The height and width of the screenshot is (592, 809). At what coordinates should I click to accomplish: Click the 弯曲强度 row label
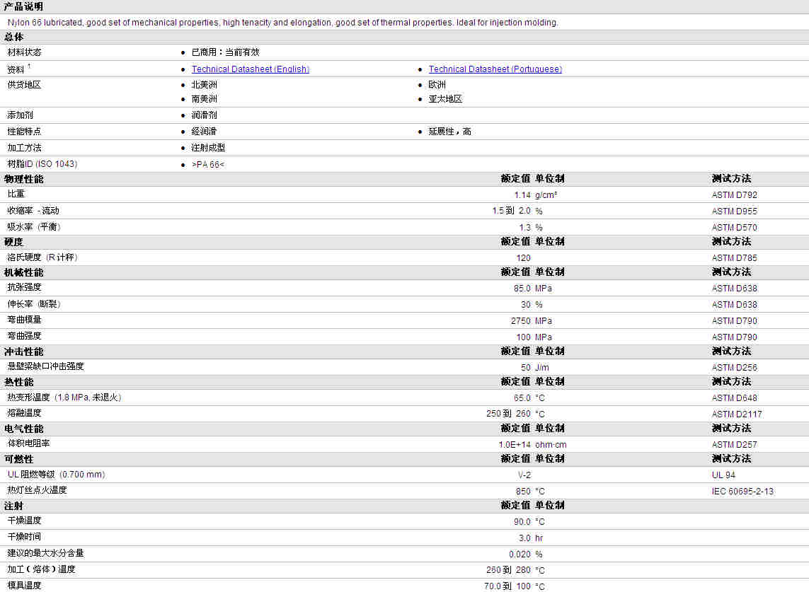pos(24,336)
